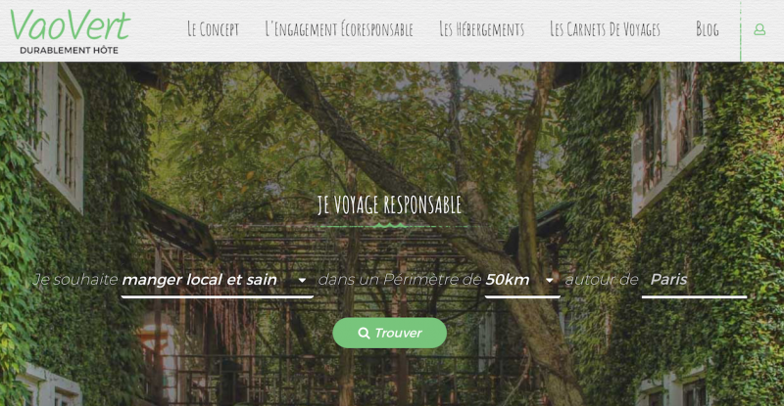The width and height of the screenshot is (784, 406).
Task: Click the arrow beside 'manger local et sain'
Action: [x=302, y=281]
